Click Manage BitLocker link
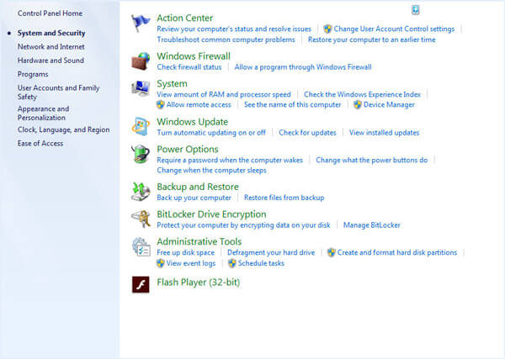The width and height of the screenshot is (505, 359). (372, 225)
